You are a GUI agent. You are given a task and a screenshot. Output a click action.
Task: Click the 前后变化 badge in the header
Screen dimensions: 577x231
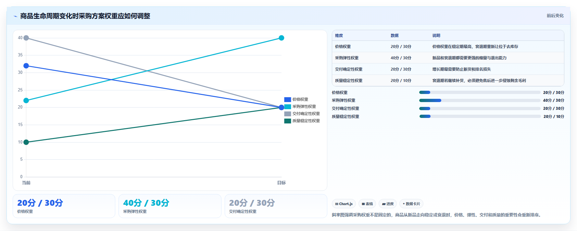pyautogui.click(x=555, y=16)
